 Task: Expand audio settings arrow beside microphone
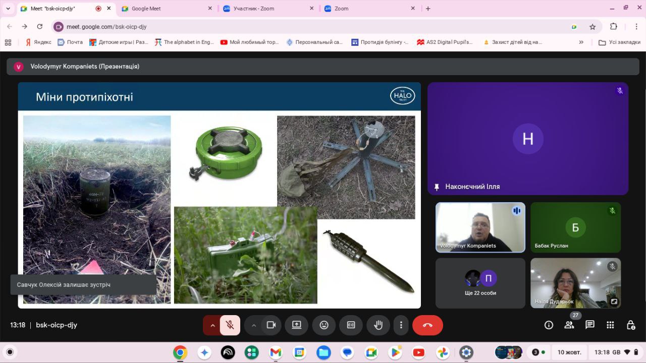(x=212, y=325)
